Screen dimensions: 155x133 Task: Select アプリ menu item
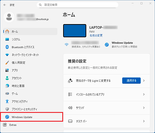[15, 70]
